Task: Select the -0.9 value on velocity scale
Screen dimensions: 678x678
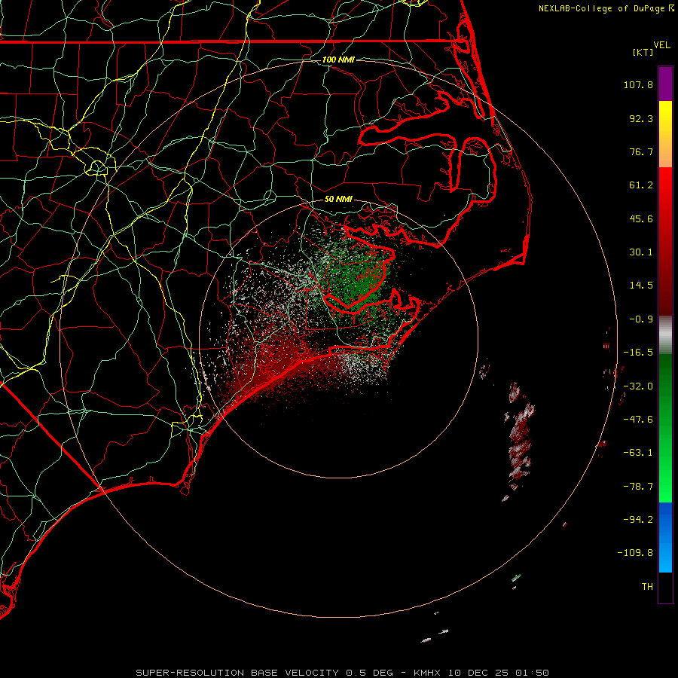Action: point(641,319)
